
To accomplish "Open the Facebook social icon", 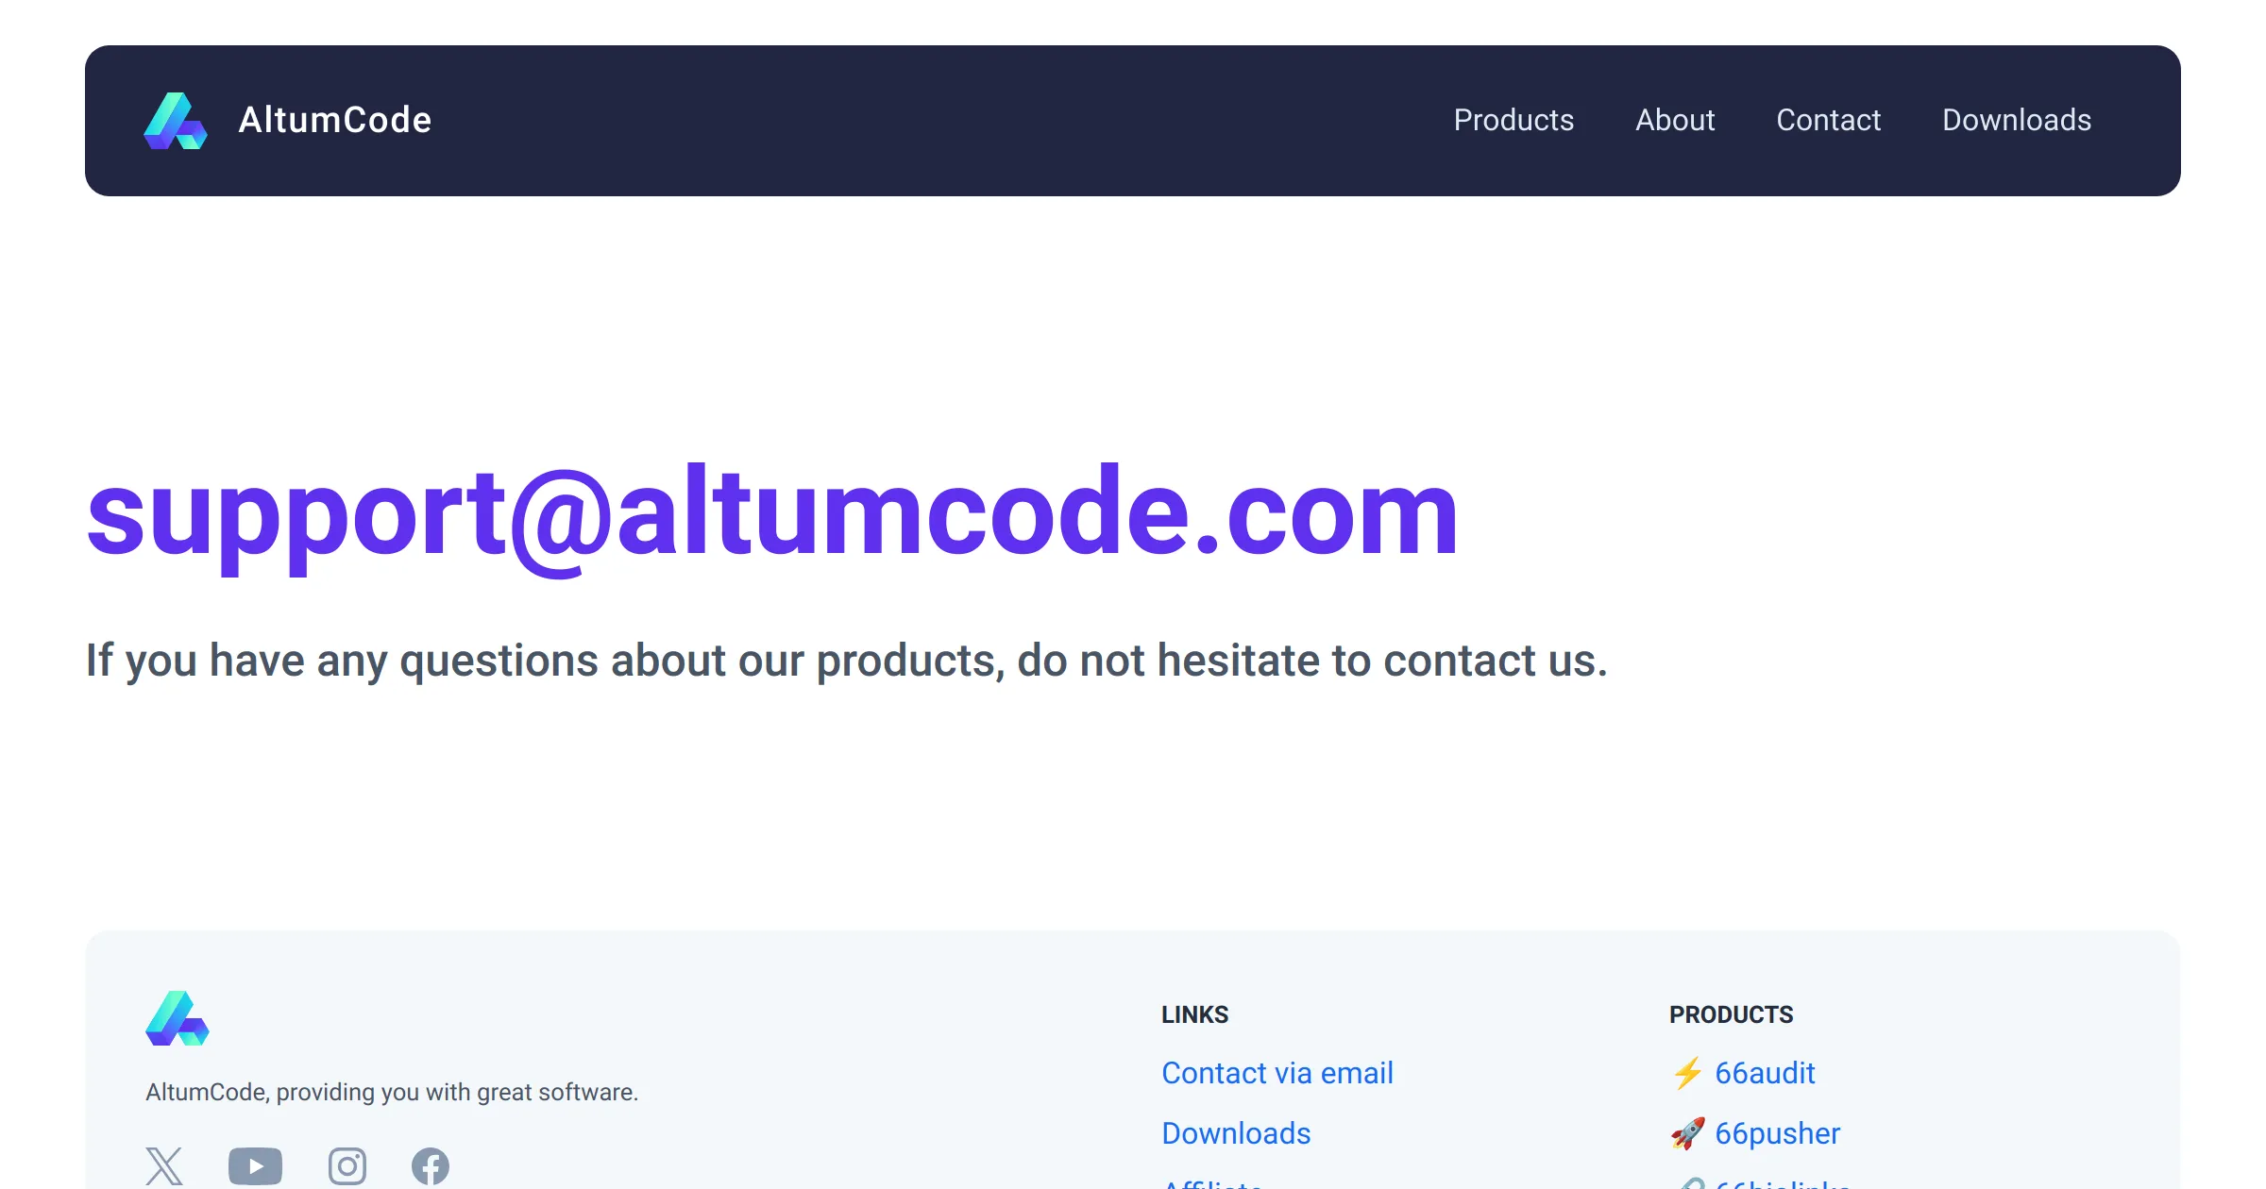I will 431,1166.
